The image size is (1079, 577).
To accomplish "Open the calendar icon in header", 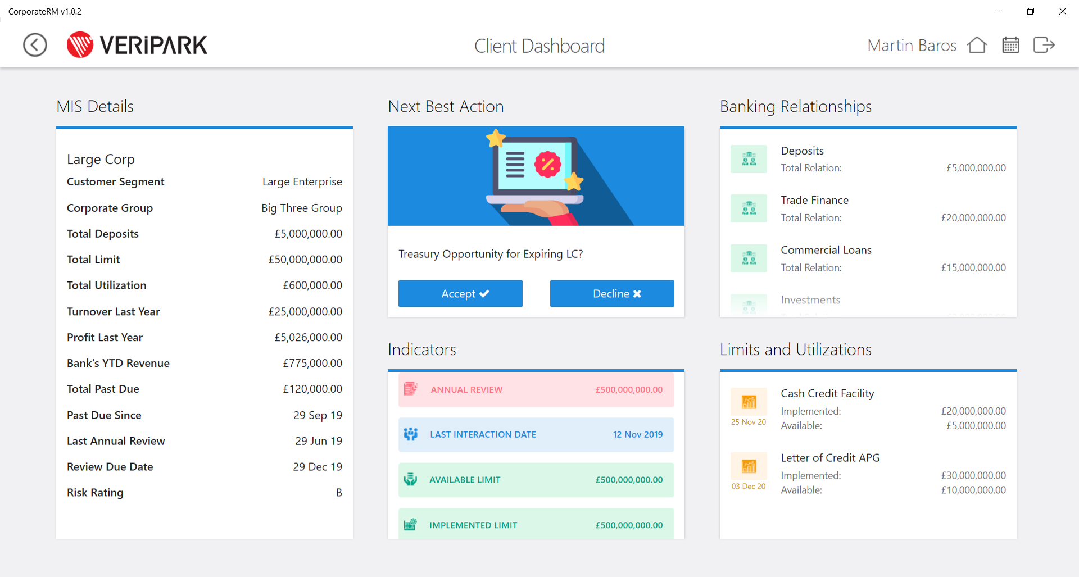I will pos(1010,45).
